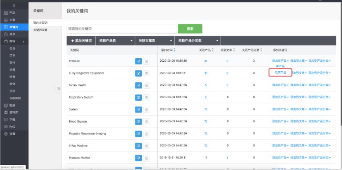Viewport: 342px width, 170px height.
Task: Click the trash icon for the X-Ray Machine row
Action: click(x=147, y=146)
